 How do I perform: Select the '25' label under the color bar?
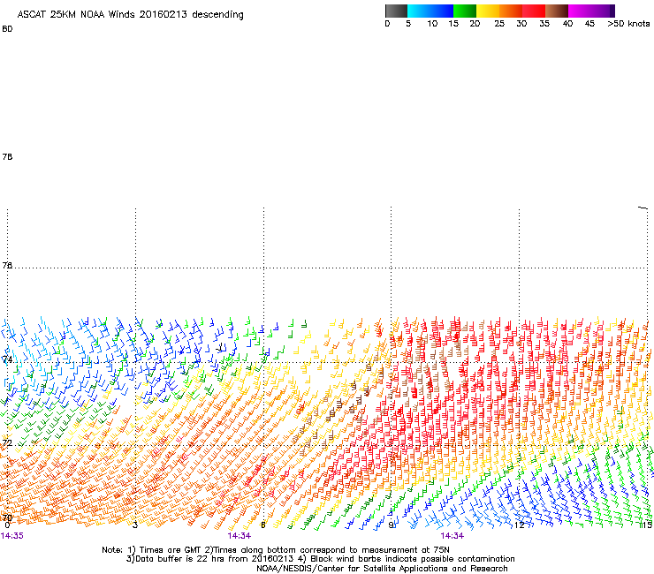(499, 24)
